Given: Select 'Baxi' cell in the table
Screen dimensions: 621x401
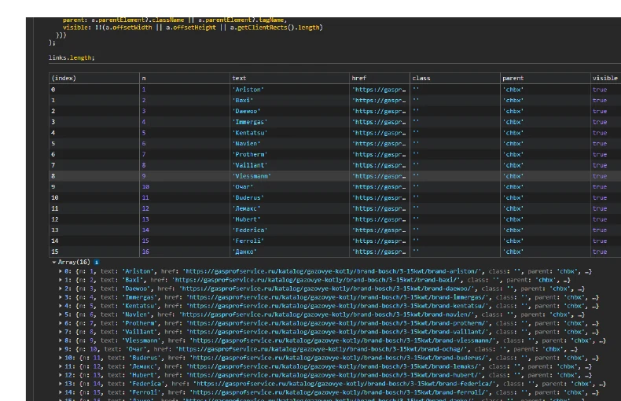Looking at the screenshot, I should click(x=289, y=101).
